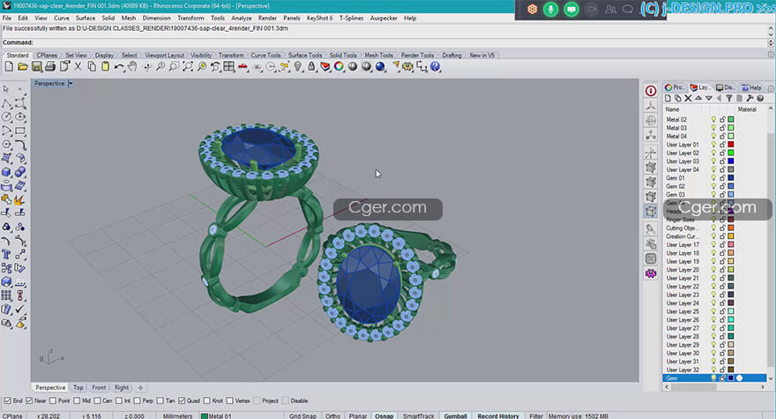The height and width of the screenshot is (419, 776).
Task: Open Help with the blue question mark icon
Action: point(435,66)
